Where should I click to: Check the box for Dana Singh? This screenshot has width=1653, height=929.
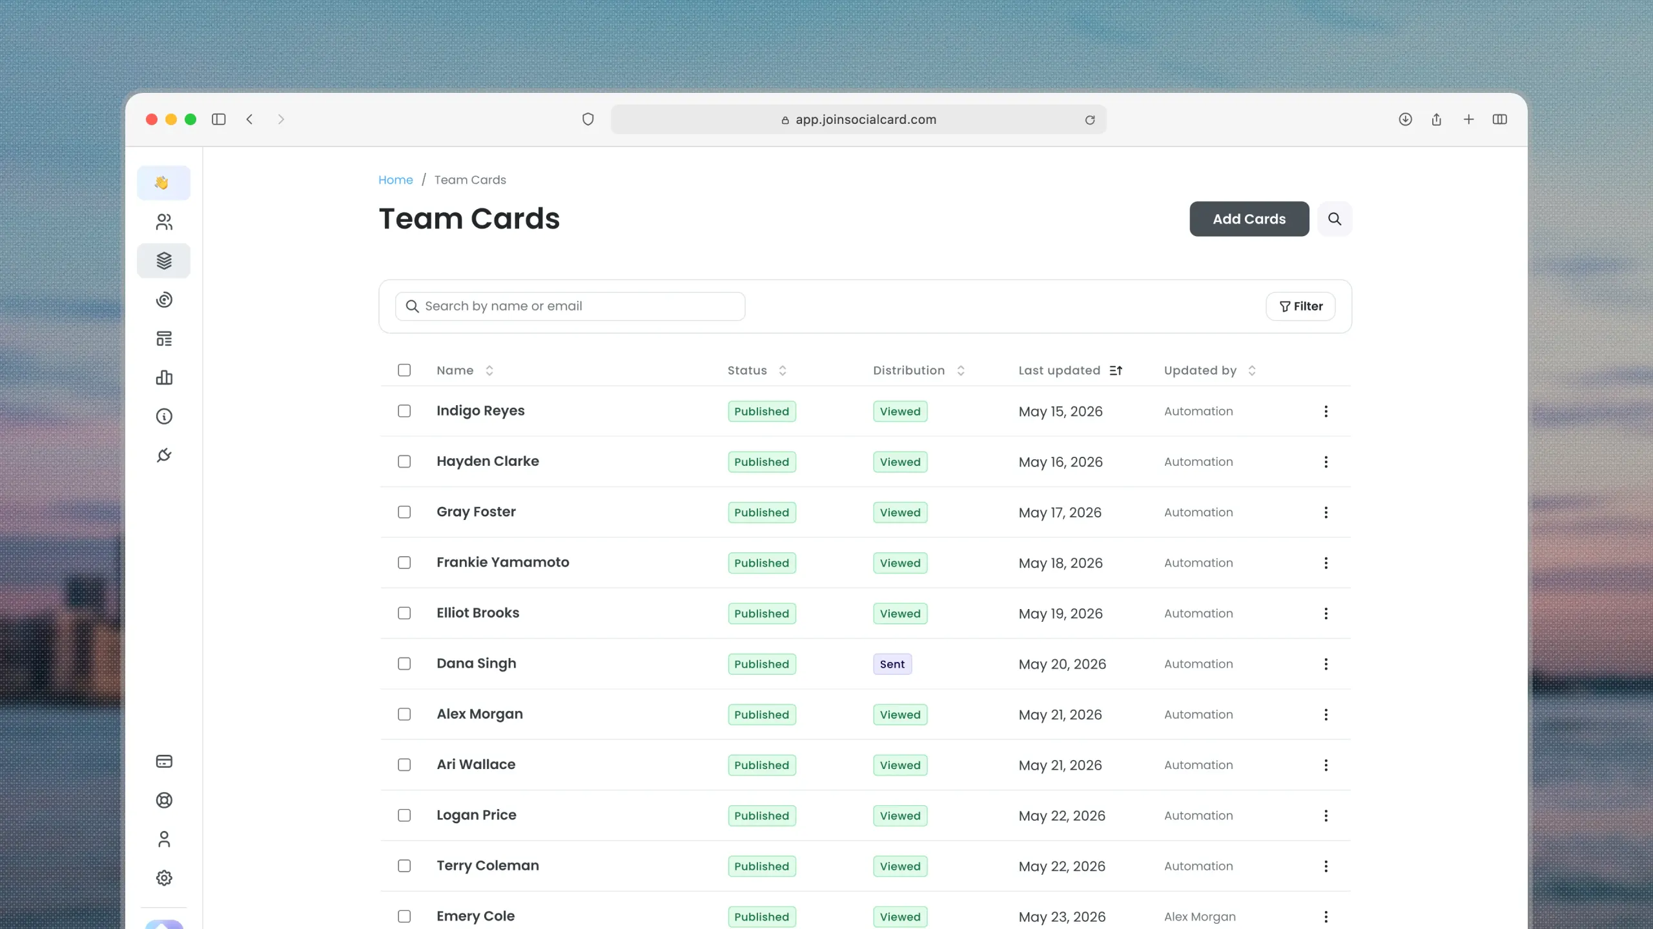coord(404,664)
